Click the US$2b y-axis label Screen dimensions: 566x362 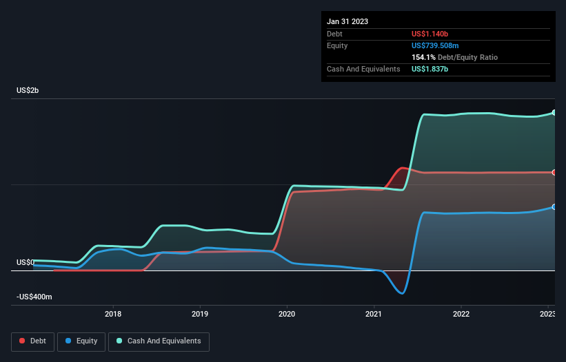(x=28, y=90)
